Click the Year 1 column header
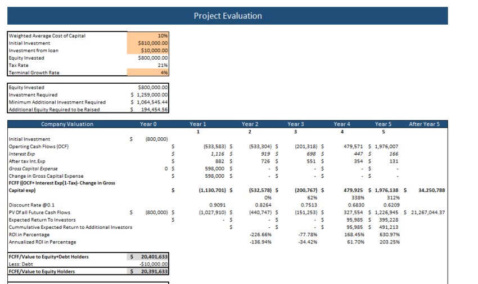 [198, 124]
